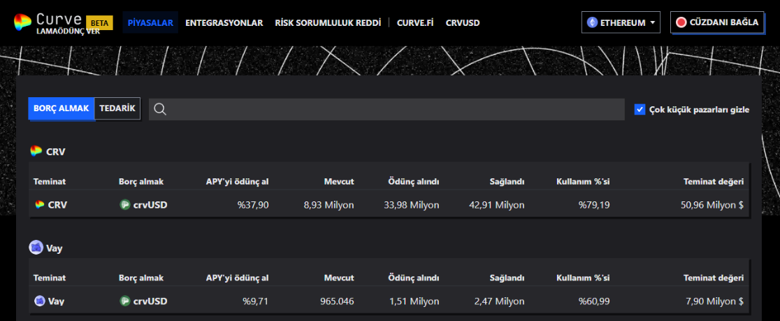The width and height of the screenshot is (780, 321).
Task: Click 'LAMAÖDÜNÇ VER' subtitle under Curve logo
Action: 68,31
